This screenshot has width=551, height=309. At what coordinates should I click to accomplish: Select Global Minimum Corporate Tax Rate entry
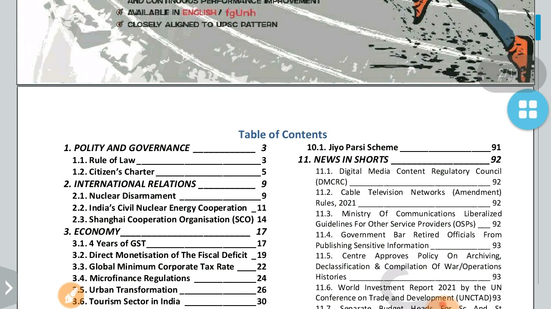[x=169, y=267]
